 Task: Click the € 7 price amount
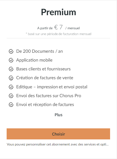pyautogui.click(x=58, y=27)
